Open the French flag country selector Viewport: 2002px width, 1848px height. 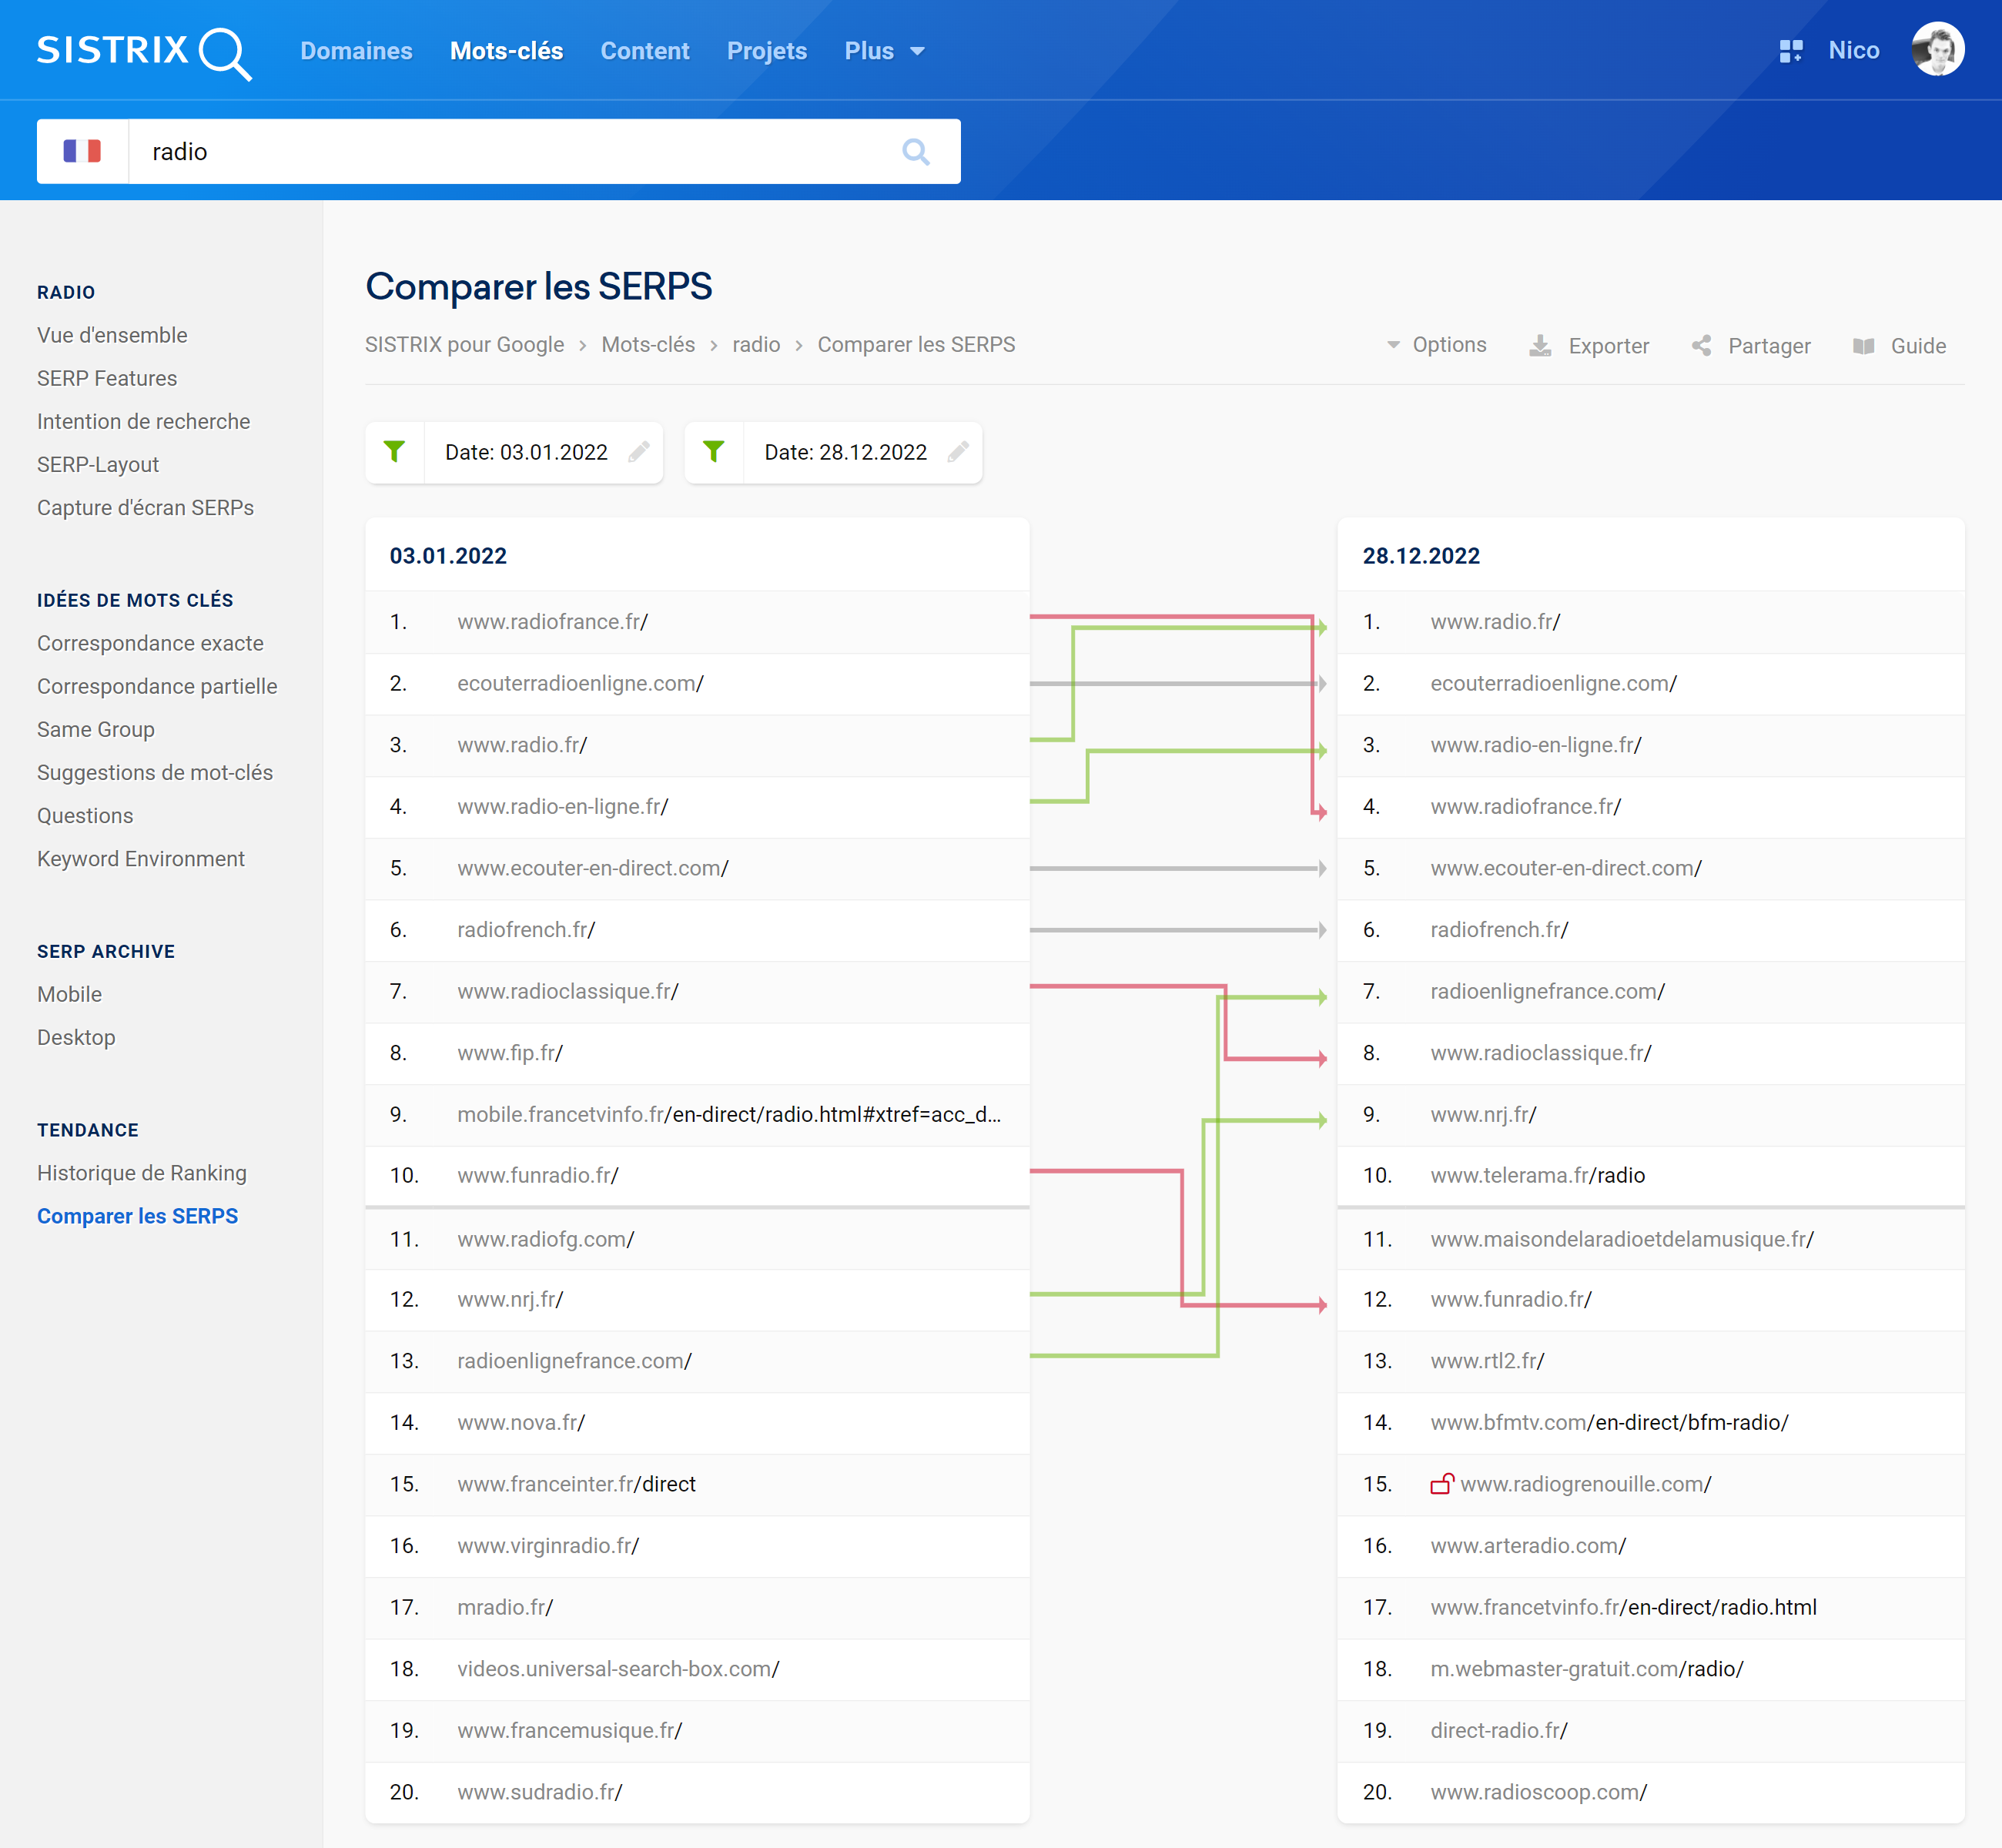point(82,151)
